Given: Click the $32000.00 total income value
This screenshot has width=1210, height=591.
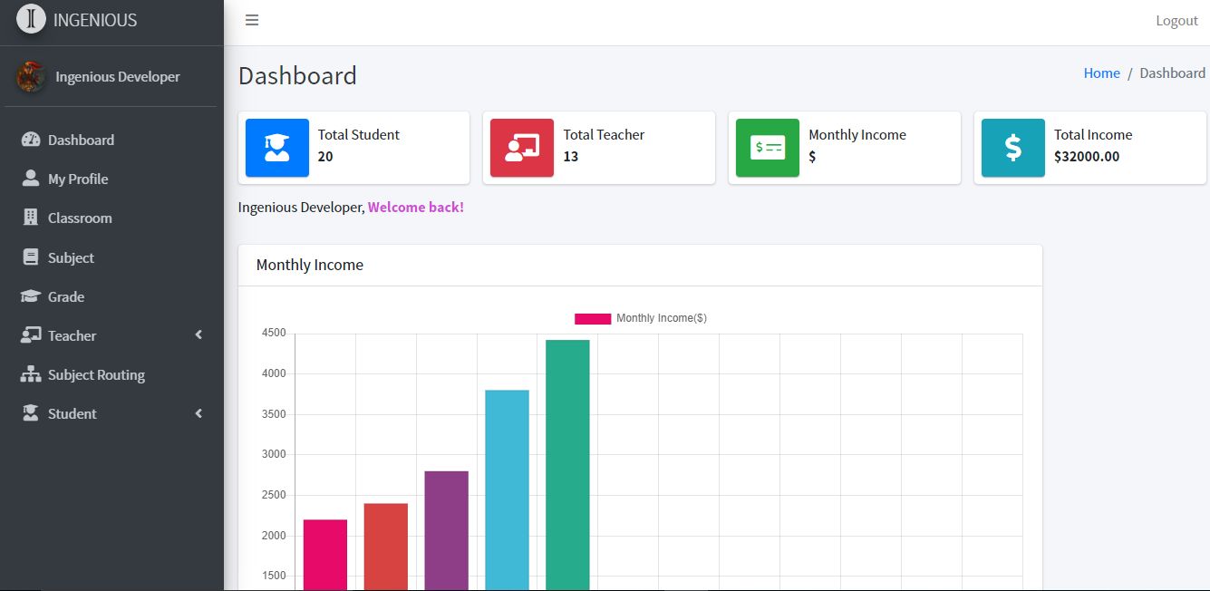Looking at the screenshot, I should [x=1087, y=157].
